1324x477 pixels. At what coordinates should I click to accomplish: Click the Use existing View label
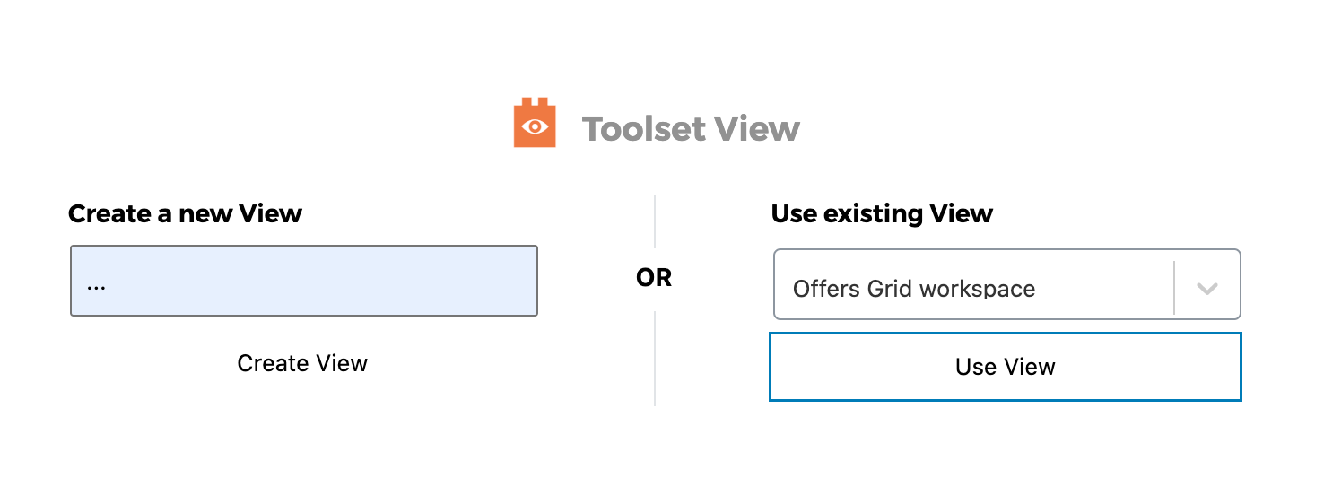tap(882, 214)
